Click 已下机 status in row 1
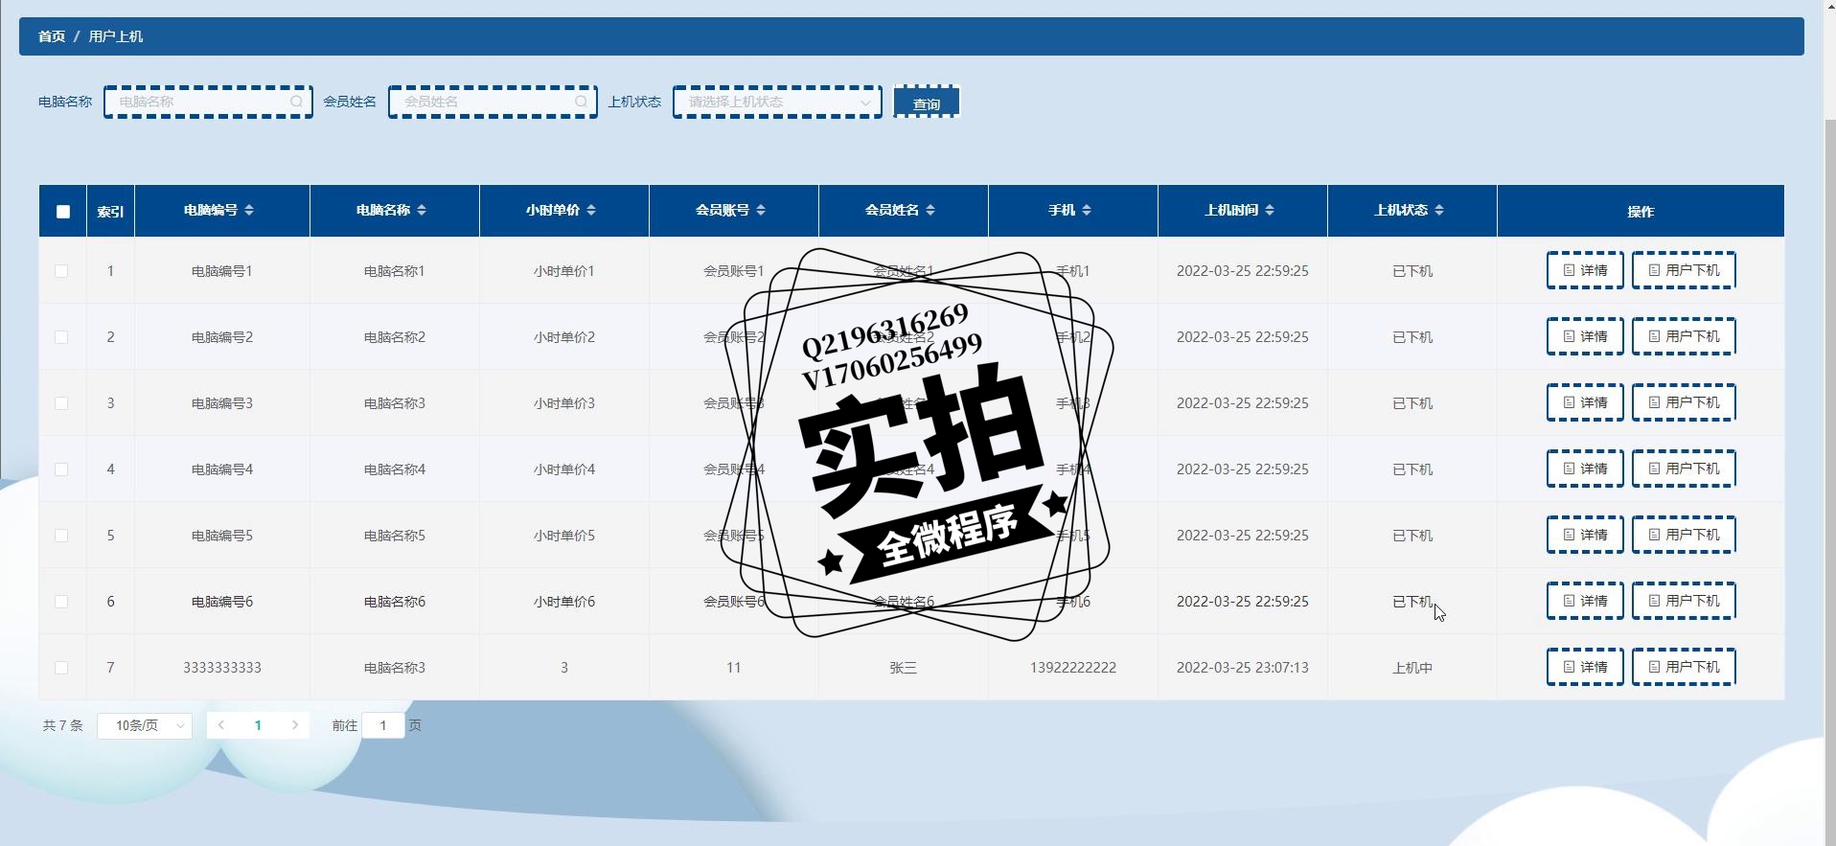 (x=1412, y=271)
